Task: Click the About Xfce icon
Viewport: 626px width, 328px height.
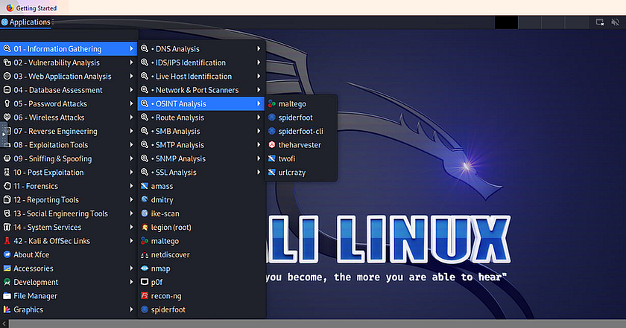Action: point(7,254)
